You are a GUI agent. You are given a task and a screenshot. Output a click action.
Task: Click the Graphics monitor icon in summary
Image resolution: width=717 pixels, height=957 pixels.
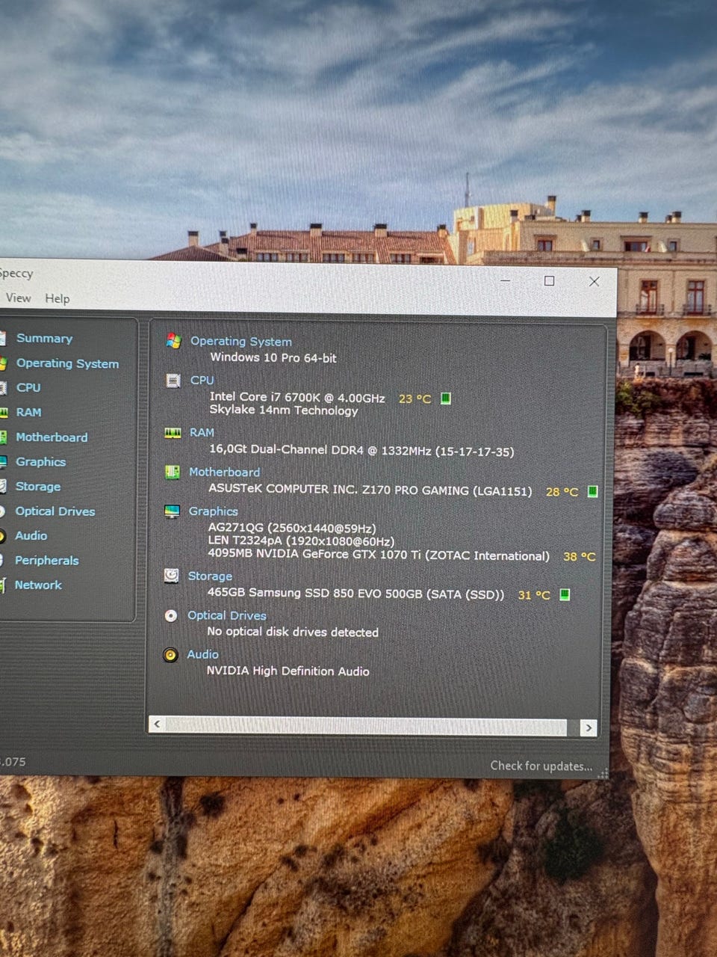coord(173,511)
